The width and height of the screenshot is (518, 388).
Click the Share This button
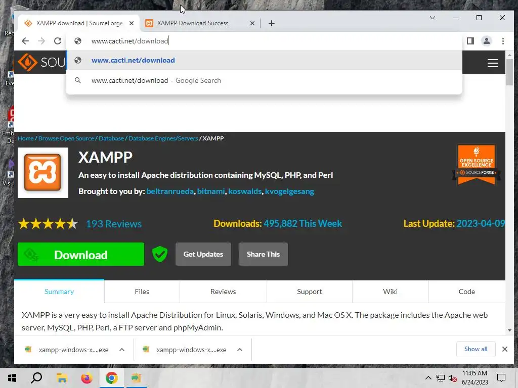pos(263,254)
